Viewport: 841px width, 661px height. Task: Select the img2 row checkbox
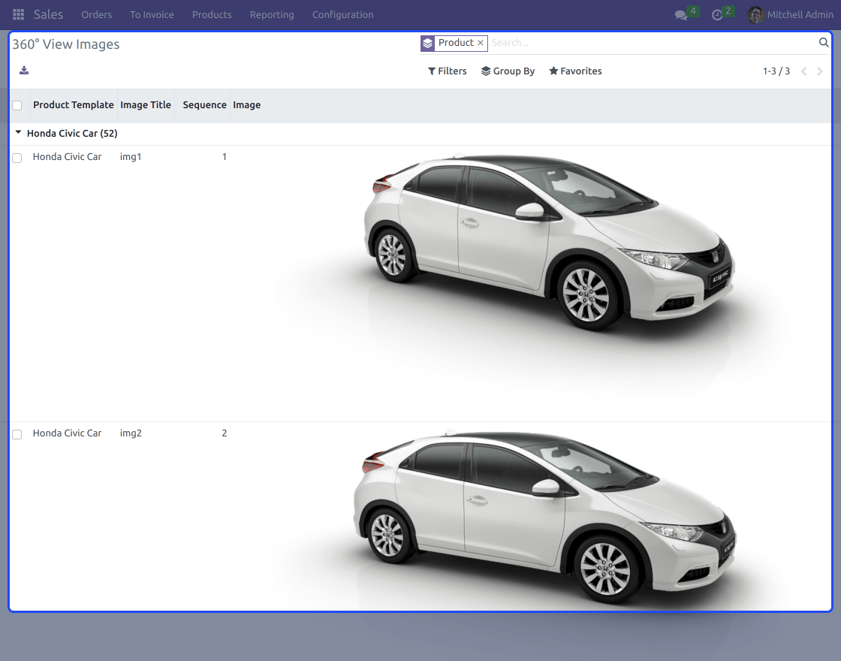coord(17,434)
